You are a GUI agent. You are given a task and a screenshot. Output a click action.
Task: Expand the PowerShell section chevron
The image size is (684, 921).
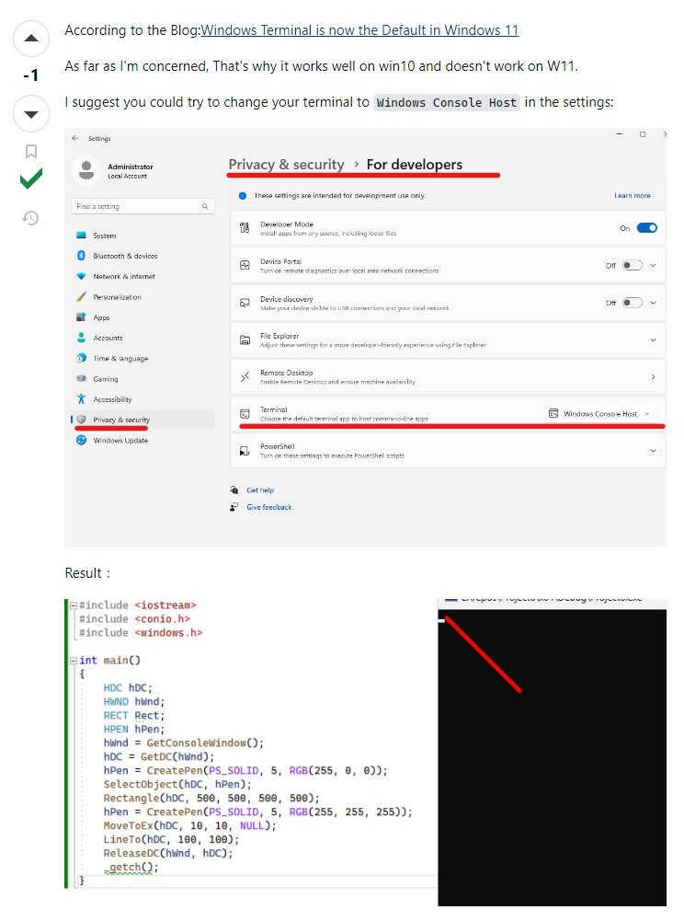(x=654, y=451)
